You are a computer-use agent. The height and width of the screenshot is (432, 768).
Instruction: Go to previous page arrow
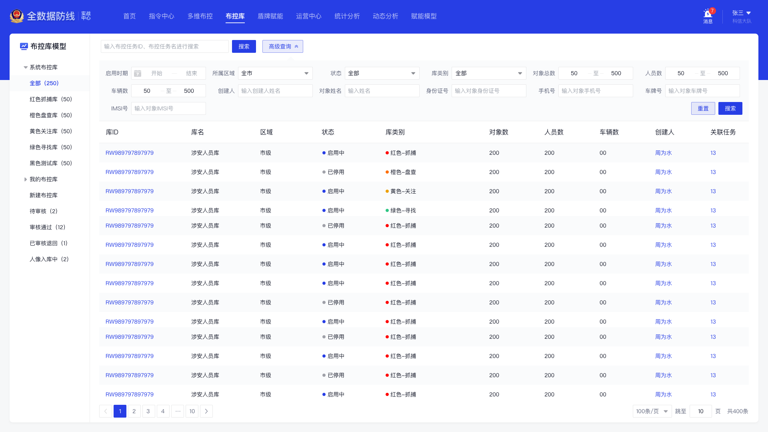106,411
